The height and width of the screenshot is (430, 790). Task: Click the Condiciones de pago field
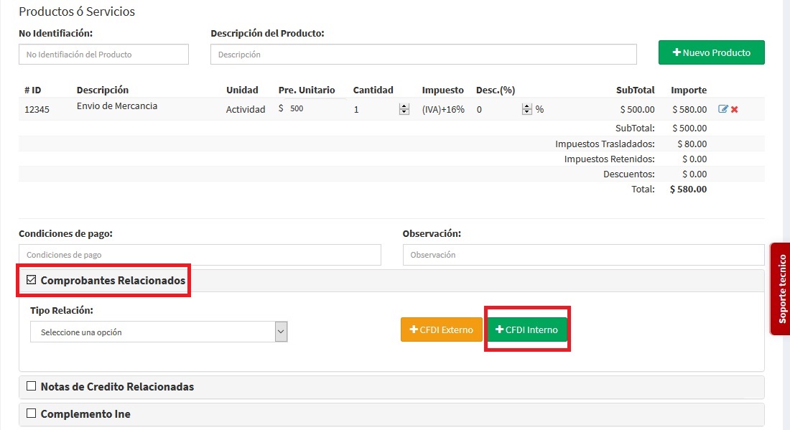coord(200,255)
